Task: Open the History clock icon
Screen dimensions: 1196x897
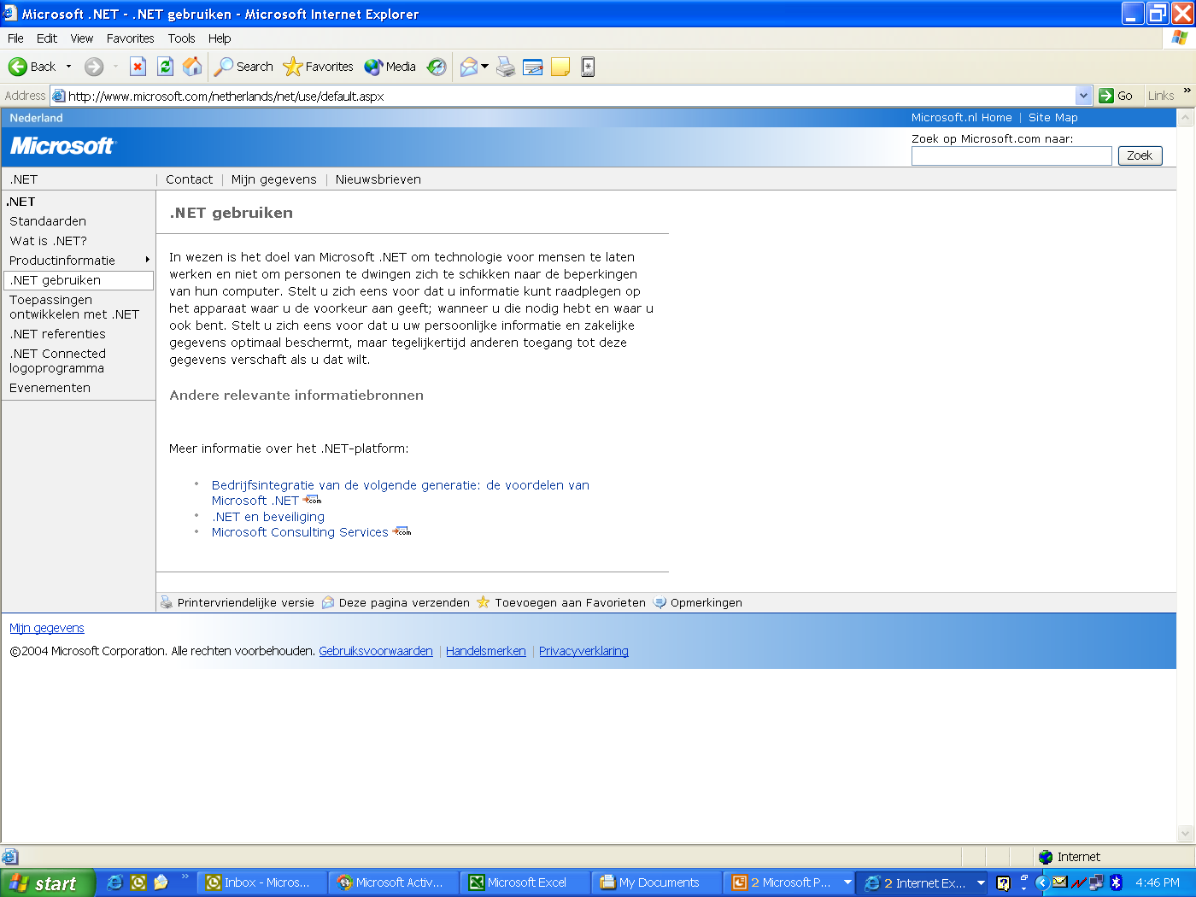Action: point(437,67)
